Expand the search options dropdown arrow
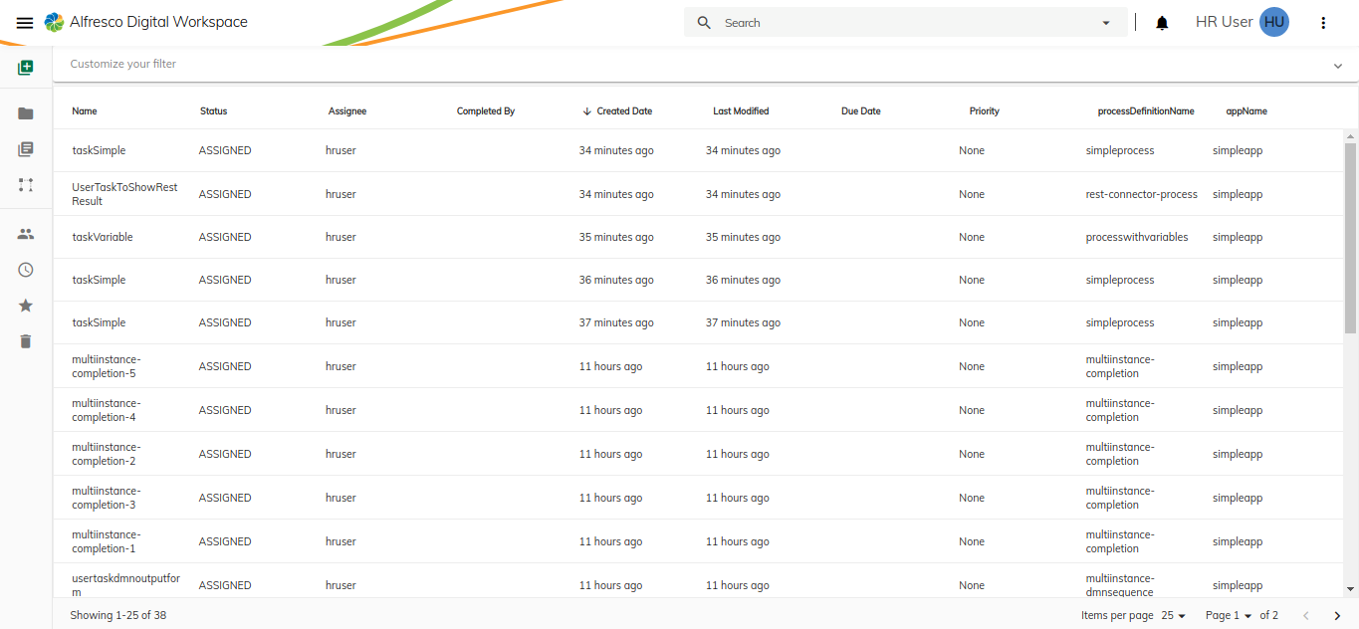The height and width of the screenshot is (629, 1359). tap(1106, 23)
